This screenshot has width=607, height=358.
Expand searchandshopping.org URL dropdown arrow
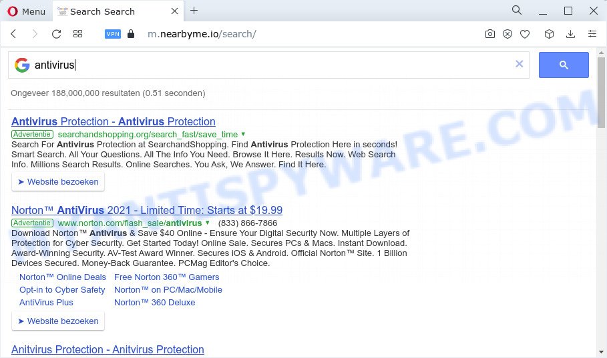243,134
